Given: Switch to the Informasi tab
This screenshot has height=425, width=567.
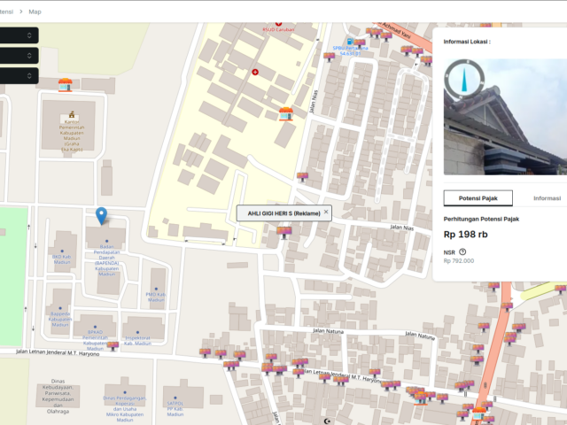Looking at the screenshot, I should [x=547, y=198].
